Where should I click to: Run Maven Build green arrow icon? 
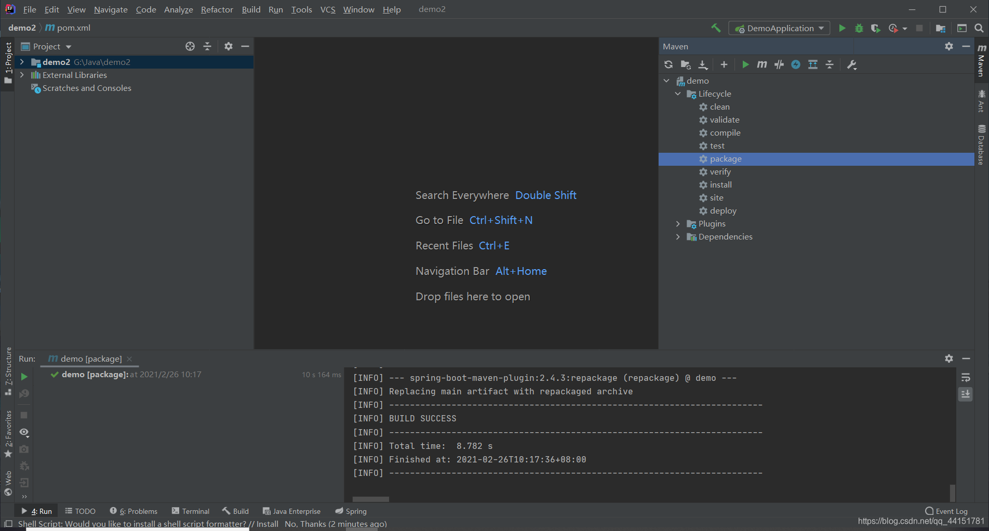(x=745, y=64)
